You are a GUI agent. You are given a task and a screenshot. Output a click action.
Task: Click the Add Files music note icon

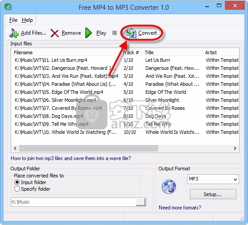(14, 33)
